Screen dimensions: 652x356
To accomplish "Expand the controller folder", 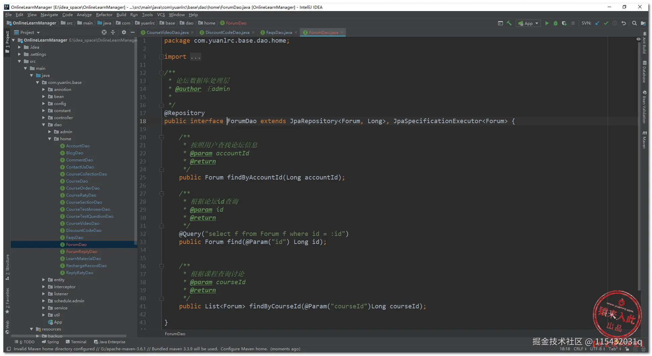I will [x=44, y=118].
